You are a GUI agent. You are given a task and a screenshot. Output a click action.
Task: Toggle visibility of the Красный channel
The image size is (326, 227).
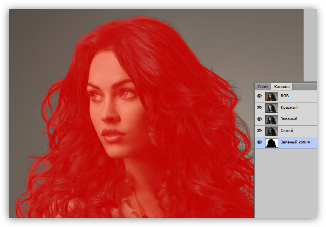point(260,108)
